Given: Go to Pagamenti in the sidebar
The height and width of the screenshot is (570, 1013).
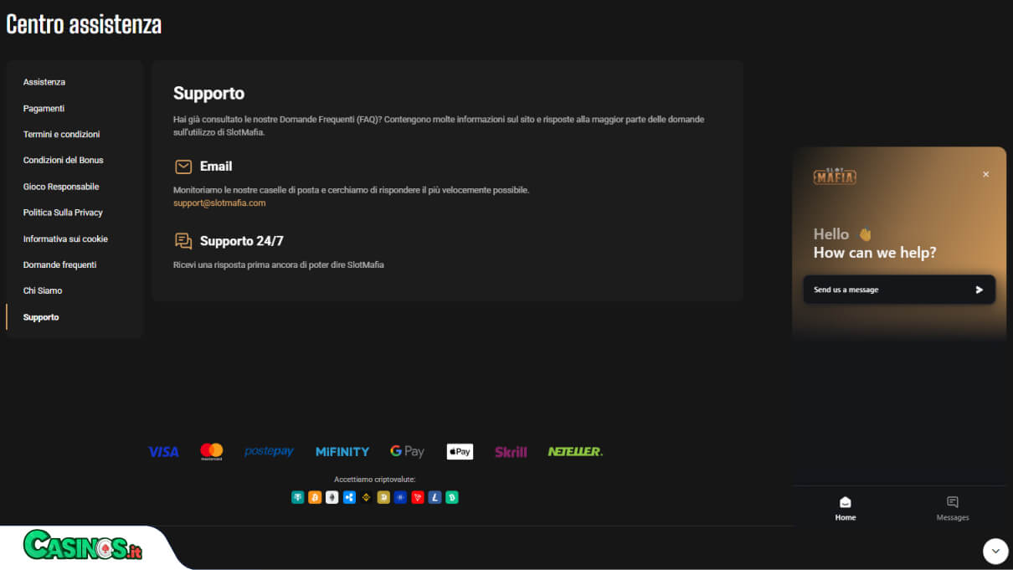Looking at the screenshot, I should (x=44, y=108).
